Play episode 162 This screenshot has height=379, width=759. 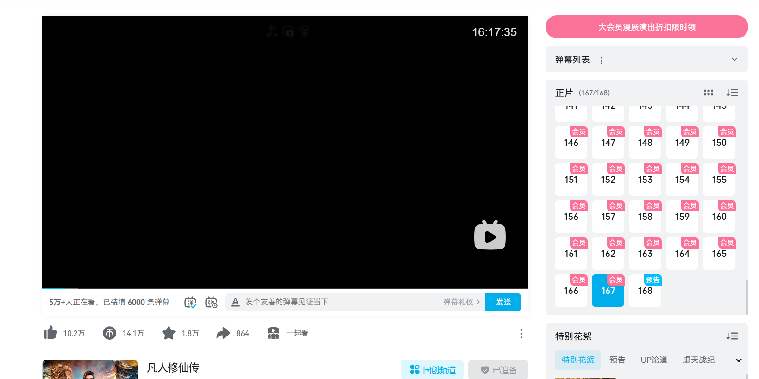click(608, 254)
